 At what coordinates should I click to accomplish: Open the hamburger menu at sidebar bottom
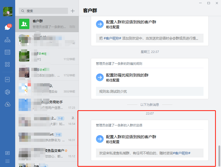[7, 161]
